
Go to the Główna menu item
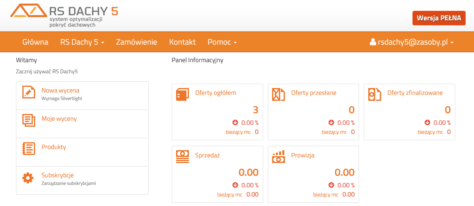click(35, 42)
